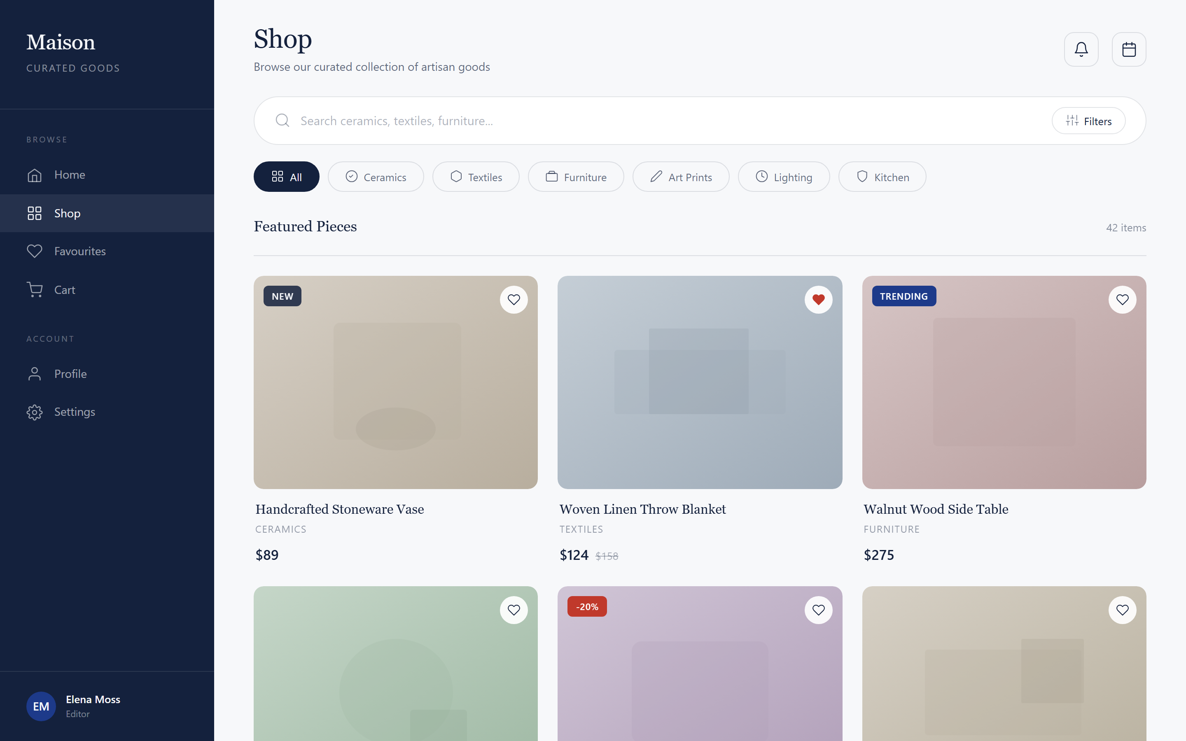Click the EM user avatar

click(x=41, y=706)
